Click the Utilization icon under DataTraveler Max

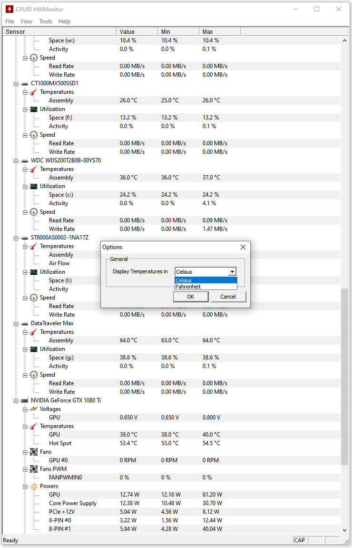point(33,349)
